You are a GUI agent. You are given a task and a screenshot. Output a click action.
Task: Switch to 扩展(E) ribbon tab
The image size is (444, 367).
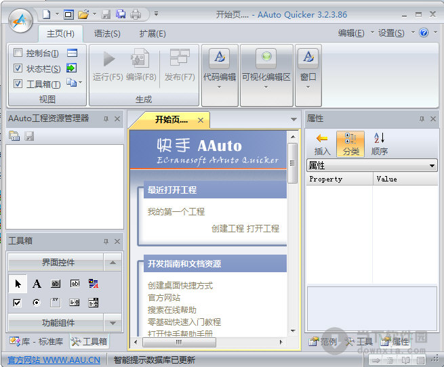[153, 34]
